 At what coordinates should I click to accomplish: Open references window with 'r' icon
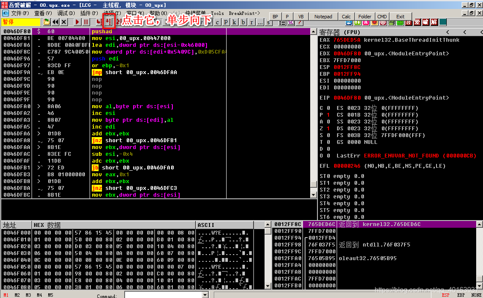pos(252,22)
